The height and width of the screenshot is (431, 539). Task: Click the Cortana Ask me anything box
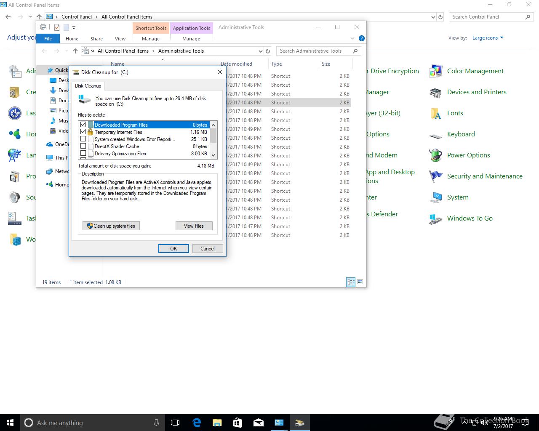click(93, 423)
